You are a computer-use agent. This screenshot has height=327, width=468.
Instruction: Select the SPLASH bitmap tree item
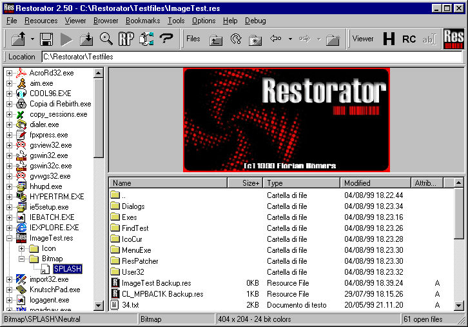click(x=68, y=269)
